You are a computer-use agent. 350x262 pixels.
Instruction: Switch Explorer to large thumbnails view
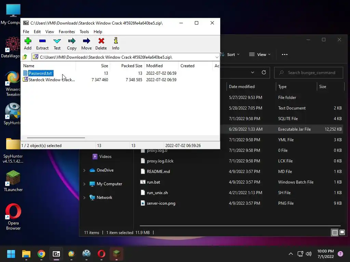coord(342,233)
